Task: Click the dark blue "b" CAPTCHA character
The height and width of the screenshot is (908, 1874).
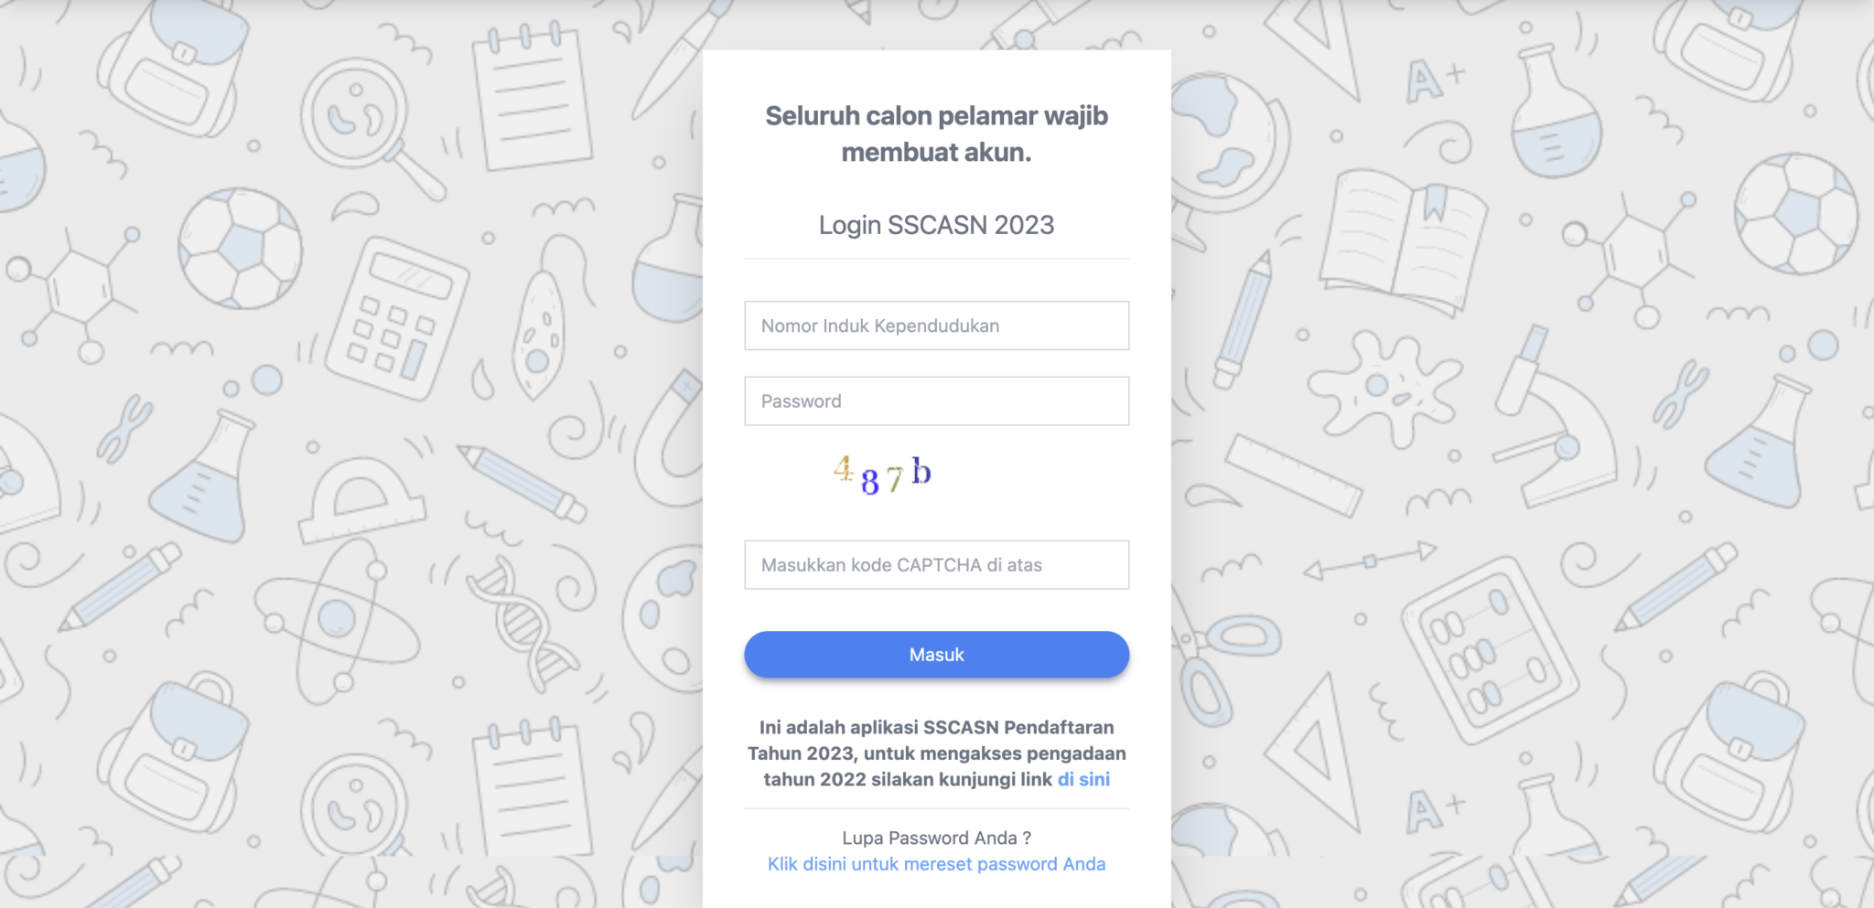Action: 921,471
